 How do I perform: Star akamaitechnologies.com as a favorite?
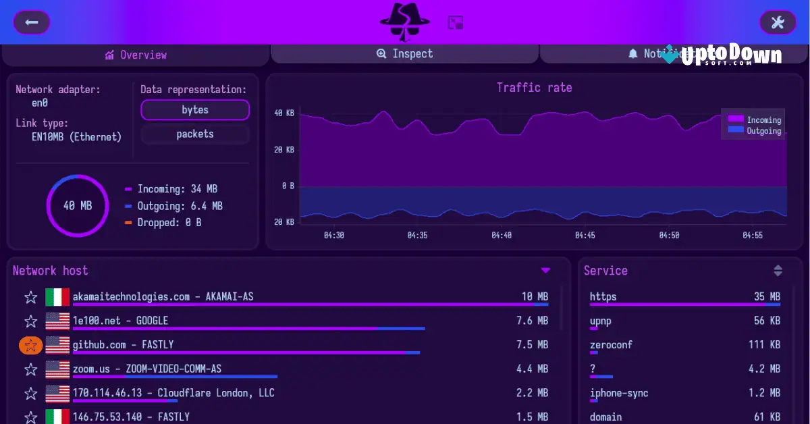click(x=30, y=296)
